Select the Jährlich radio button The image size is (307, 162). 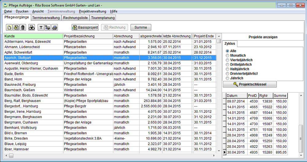pos(227,78)
